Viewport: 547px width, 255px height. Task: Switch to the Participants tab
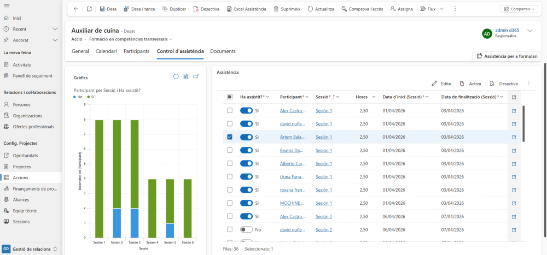[136, 51]
